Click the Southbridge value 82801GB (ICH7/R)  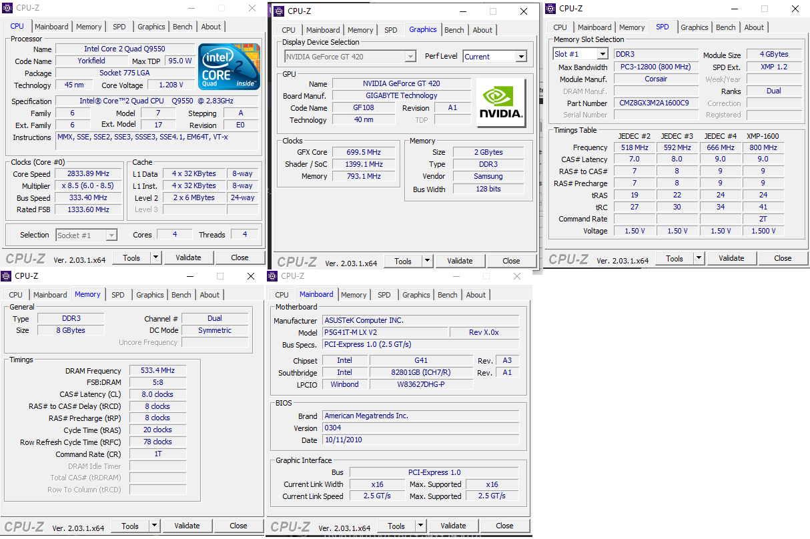(421, 372)
